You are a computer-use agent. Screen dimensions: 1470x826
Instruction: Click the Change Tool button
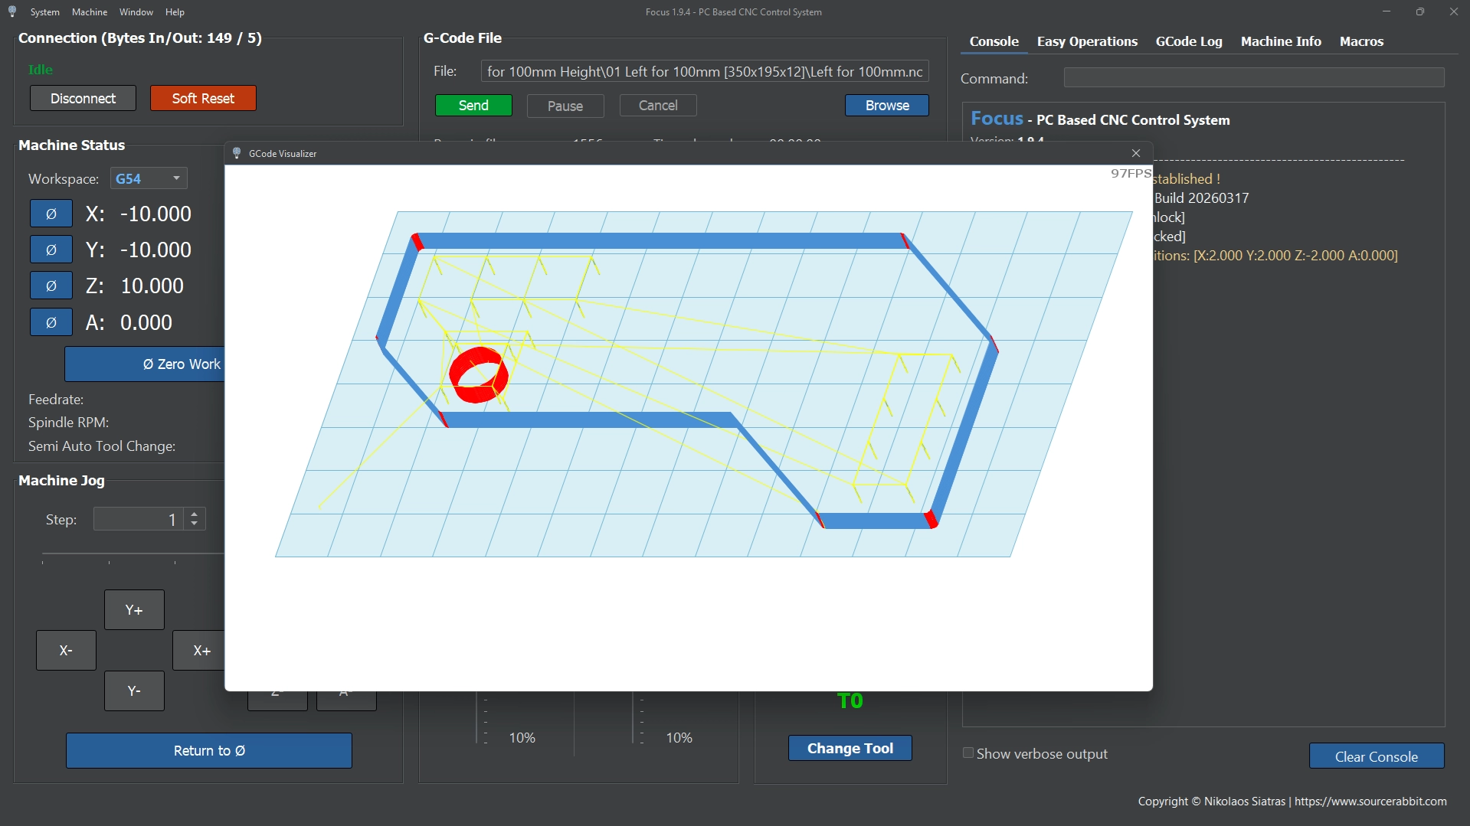pyautogui.click(x=850, y=748)
